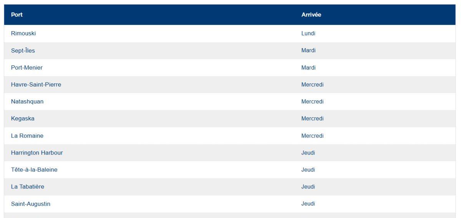
Task: Select Jeudi arrival in Saint-Augustin row
Action: point(308,204)
